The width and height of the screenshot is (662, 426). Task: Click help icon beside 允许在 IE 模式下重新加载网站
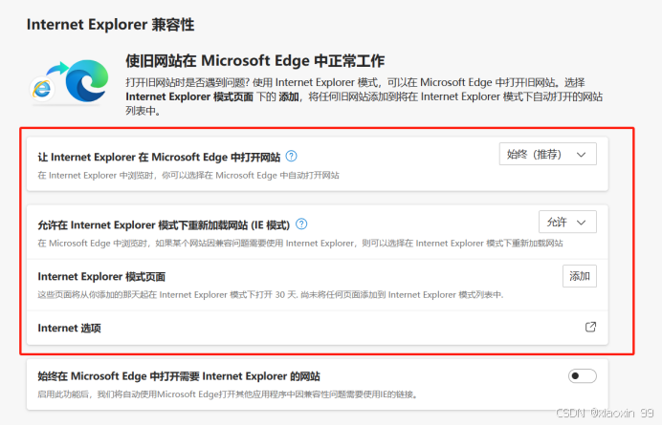(301, 224)
